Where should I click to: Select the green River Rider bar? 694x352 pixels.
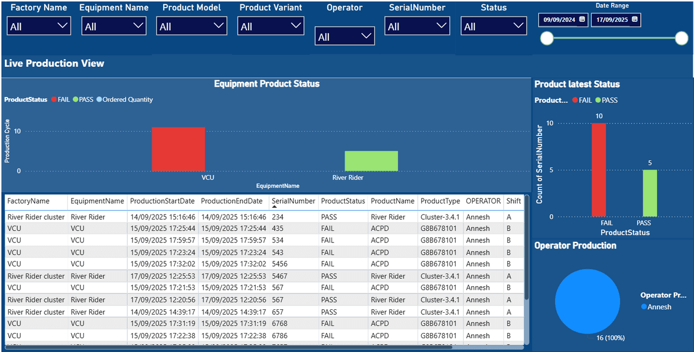(371, 160)
